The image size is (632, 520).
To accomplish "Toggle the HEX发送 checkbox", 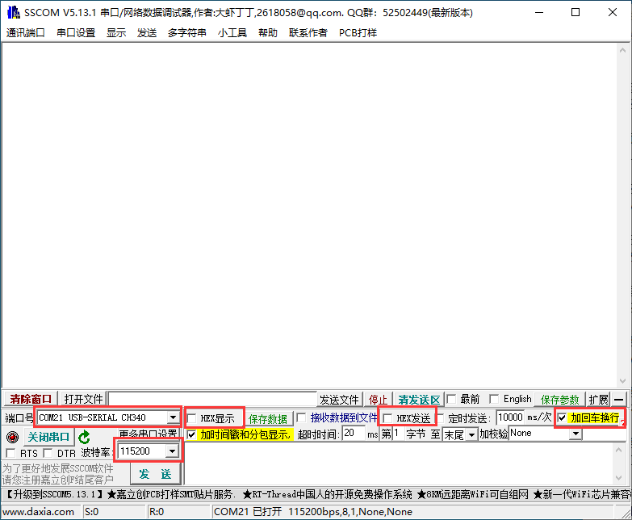I will tap(387, 418).
